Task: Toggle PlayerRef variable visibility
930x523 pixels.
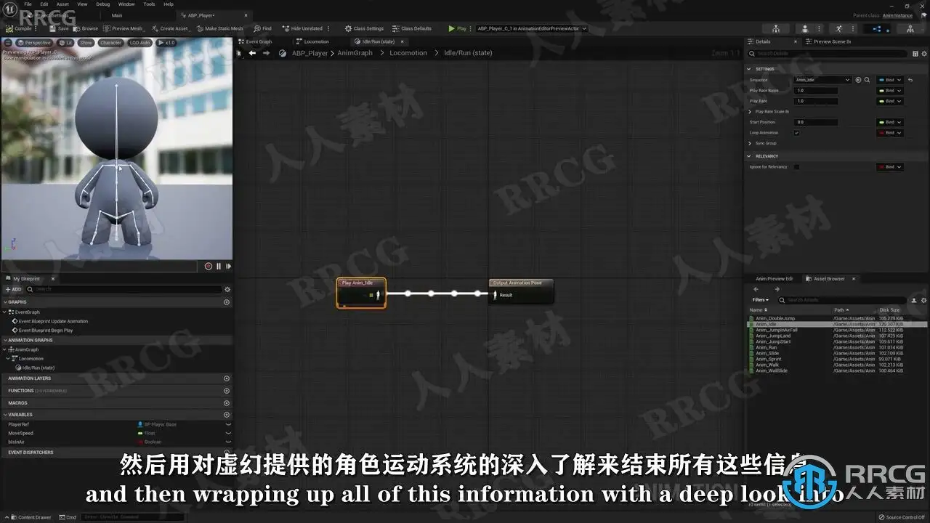Action: tap(228, 424)
